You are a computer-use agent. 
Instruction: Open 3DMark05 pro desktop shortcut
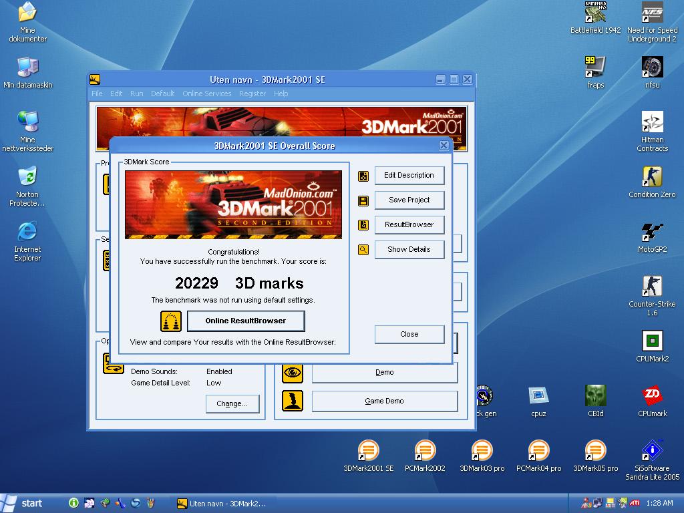pyautogui.click(x=595, y=456)
